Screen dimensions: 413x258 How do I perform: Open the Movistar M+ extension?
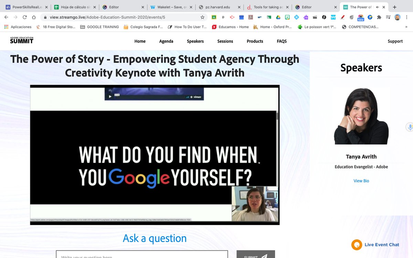pyautogui.click(x=260, y=17)
